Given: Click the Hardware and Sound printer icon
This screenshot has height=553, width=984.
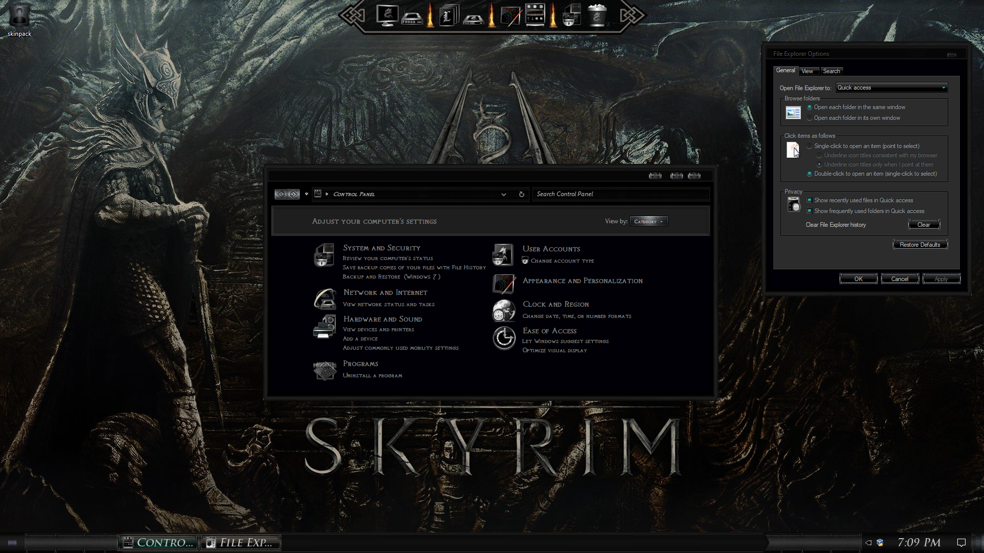Looking at the screenshot, I should point(324,327).
